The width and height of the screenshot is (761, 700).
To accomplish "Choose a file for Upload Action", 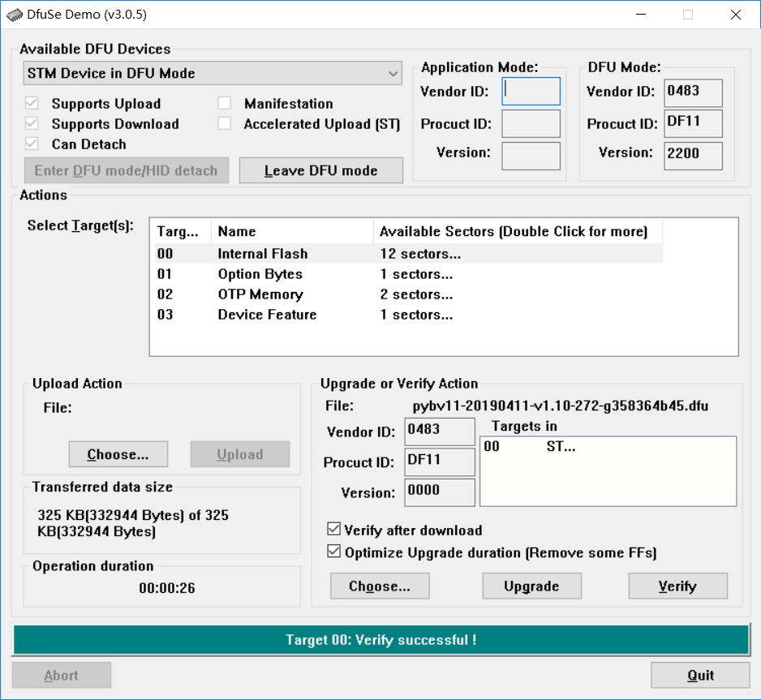I will click(x=118, y=454).
